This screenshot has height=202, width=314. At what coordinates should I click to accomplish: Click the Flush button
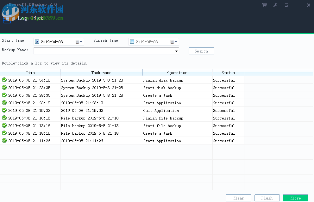[267, 198]
